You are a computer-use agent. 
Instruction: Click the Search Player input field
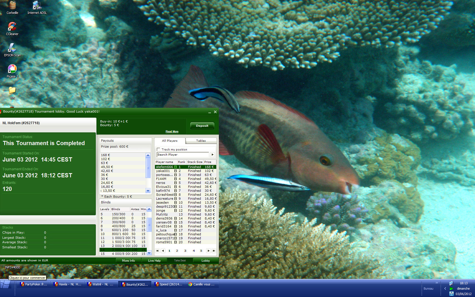click(183, 155)
